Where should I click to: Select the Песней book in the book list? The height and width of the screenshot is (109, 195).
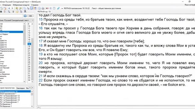click(x=5, y=68)
